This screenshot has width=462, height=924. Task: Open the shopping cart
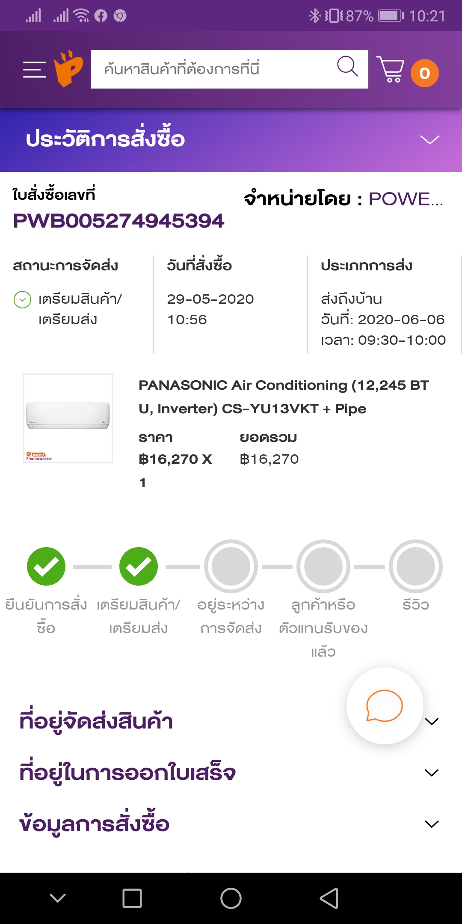pos(390,69)
